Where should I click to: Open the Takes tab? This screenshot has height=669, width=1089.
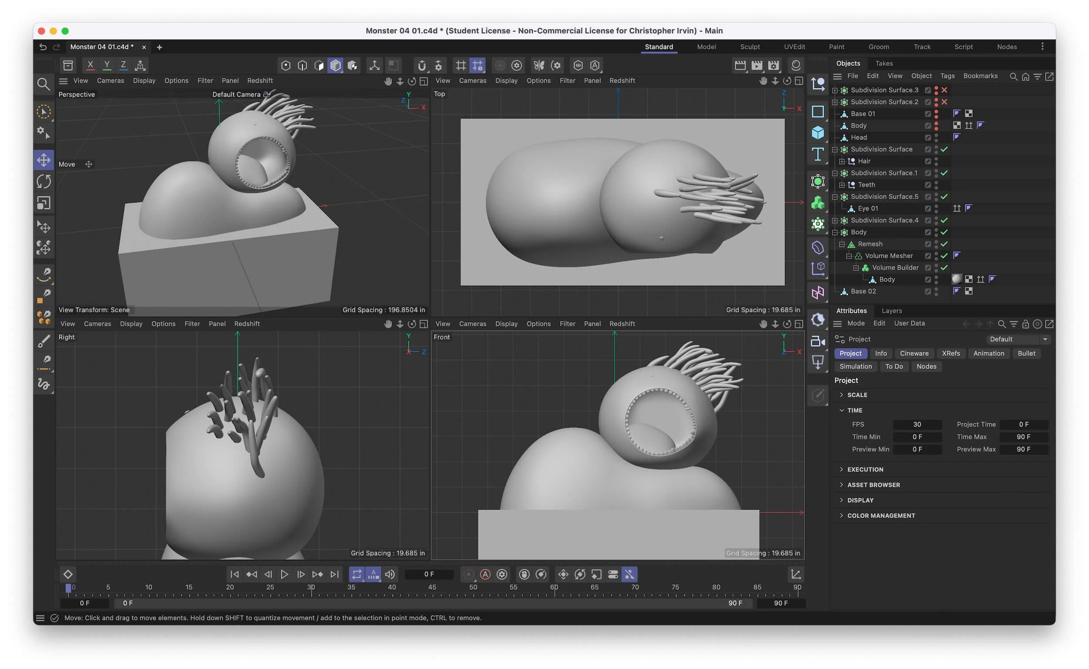883,63
